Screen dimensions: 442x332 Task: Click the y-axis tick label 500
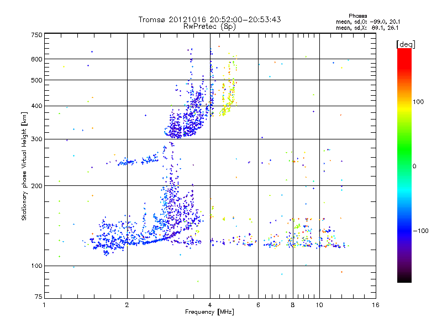36,80
